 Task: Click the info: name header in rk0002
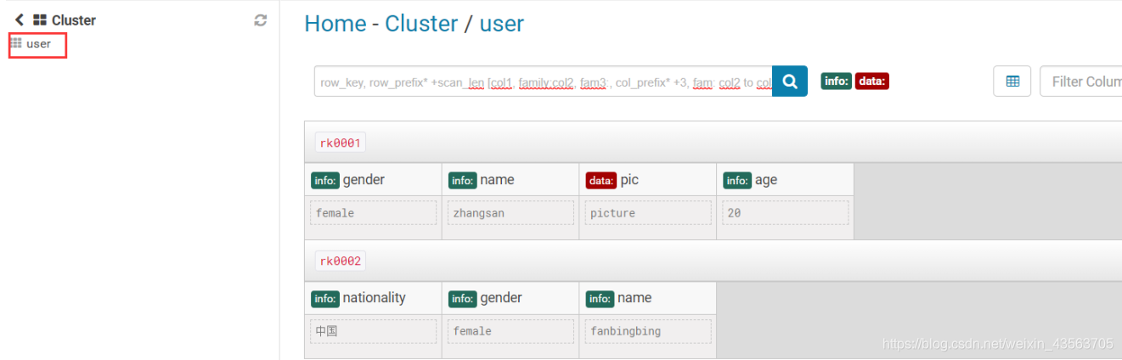[648, 298]
